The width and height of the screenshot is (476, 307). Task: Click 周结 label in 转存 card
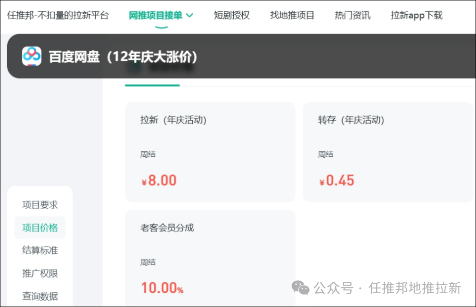(326, 154)
